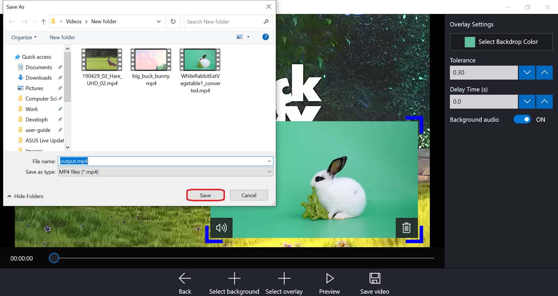This screenshot has height=296, width=558.
Task: Open Downloads in Quick access
Action: pyautogui.click(x=38, y=78)
